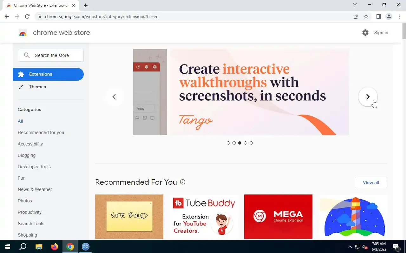Screen dimensions: 406x253
Task: Open the Accessibility category
Action: (x=30, y=144)
